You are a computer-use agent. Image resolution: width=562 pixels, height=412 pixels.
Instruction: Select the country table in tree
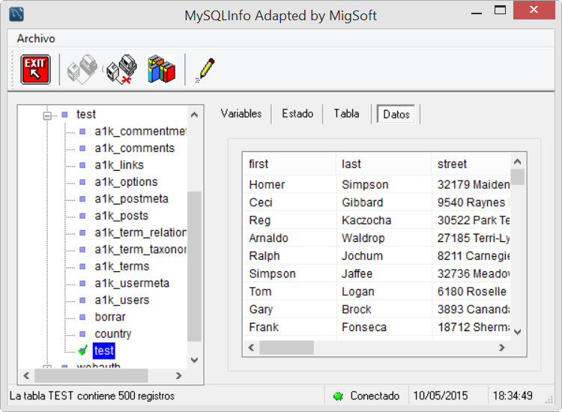[x=112, y=333]
